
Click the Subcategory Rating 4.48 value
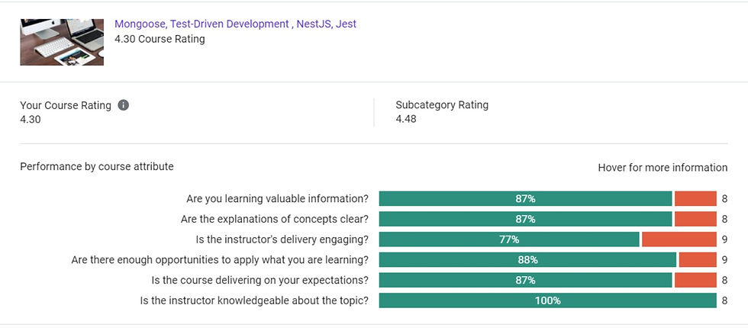406,119
